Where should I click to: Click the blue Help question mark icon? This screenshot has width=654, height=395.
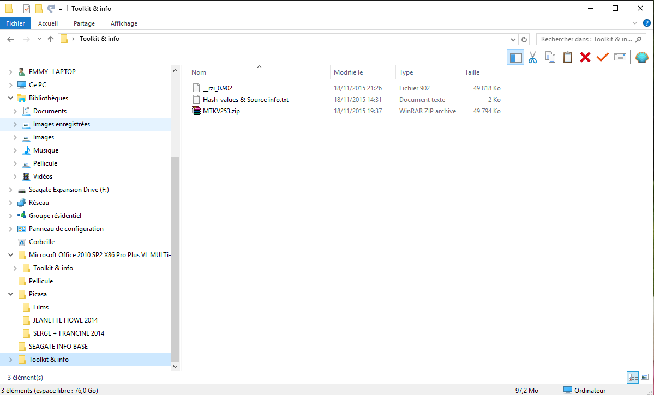click(x=647, y=23)
